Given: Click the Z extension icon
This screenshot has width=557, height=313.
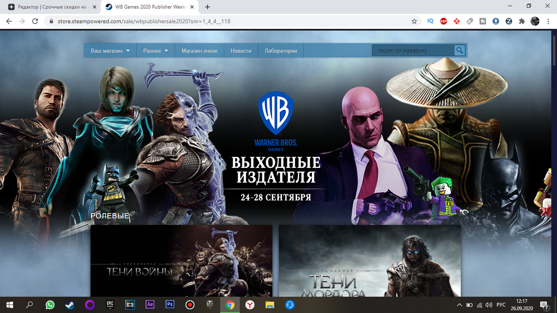Looking at the screenshot, I should click(509, 21).
